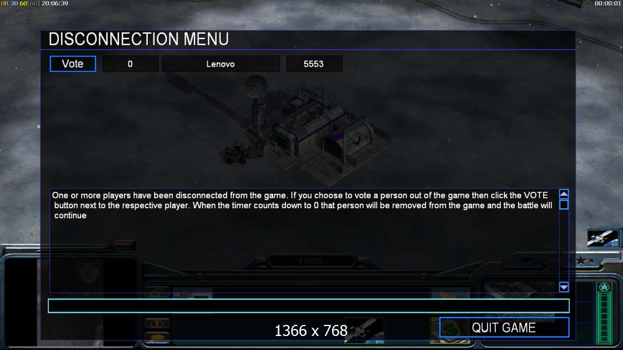The width and height of the screenshot is (623, 350).
Task: Click the scroll up arrow in message box
Action: (563, 194)
